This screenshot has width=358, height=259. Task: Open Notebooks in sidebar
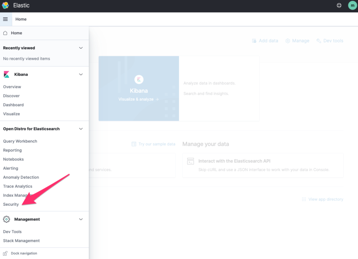[13, 159]
